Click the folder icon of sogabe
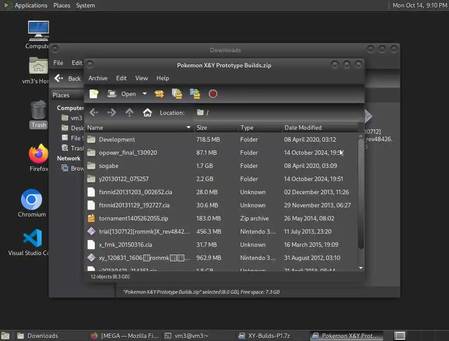The image size is (449, 341). (x=91, y=166)
